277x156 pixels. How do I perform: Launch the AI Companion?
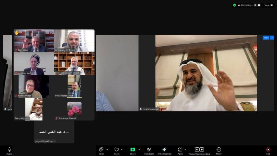tap(164, 150)
